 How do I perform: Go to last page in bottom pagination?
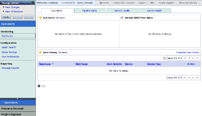coord(197,78)
